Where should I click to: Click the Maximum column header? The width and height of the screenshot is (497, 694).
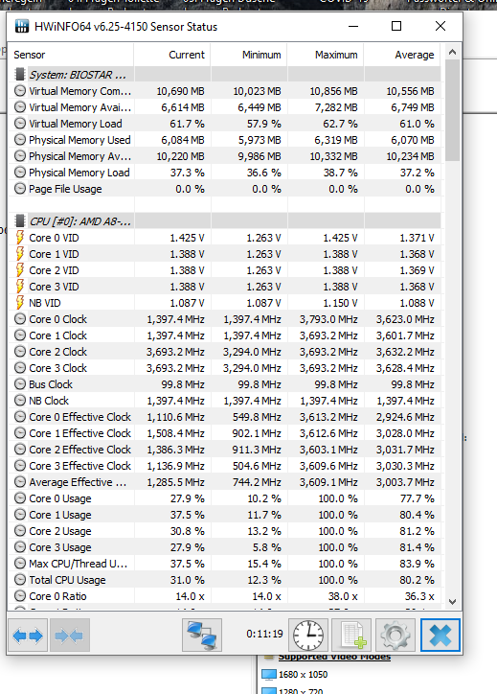pyautogui.click(x=326, y=55)
